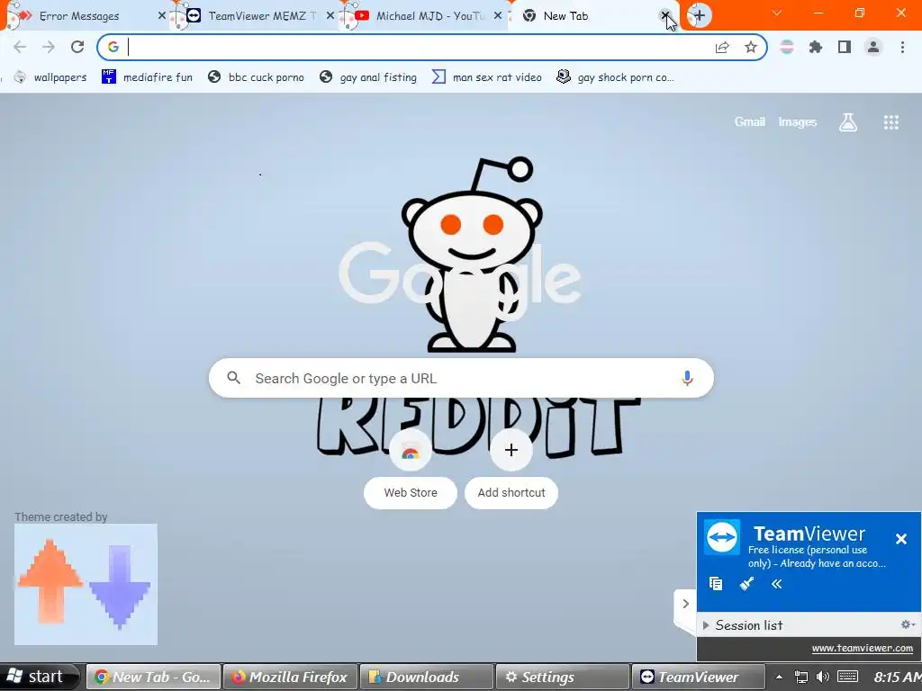Image resolution: width=922 pixels, height=691 pixels.
Task: Bookmark this tab with the star icon
Action: tap(751, 47)
